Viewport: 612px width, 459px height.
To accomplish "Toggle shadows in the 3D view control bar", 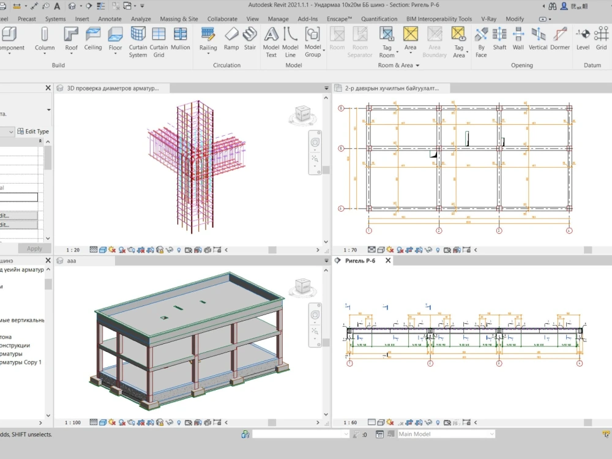I will pyautogui.click(x=121, y=422).
